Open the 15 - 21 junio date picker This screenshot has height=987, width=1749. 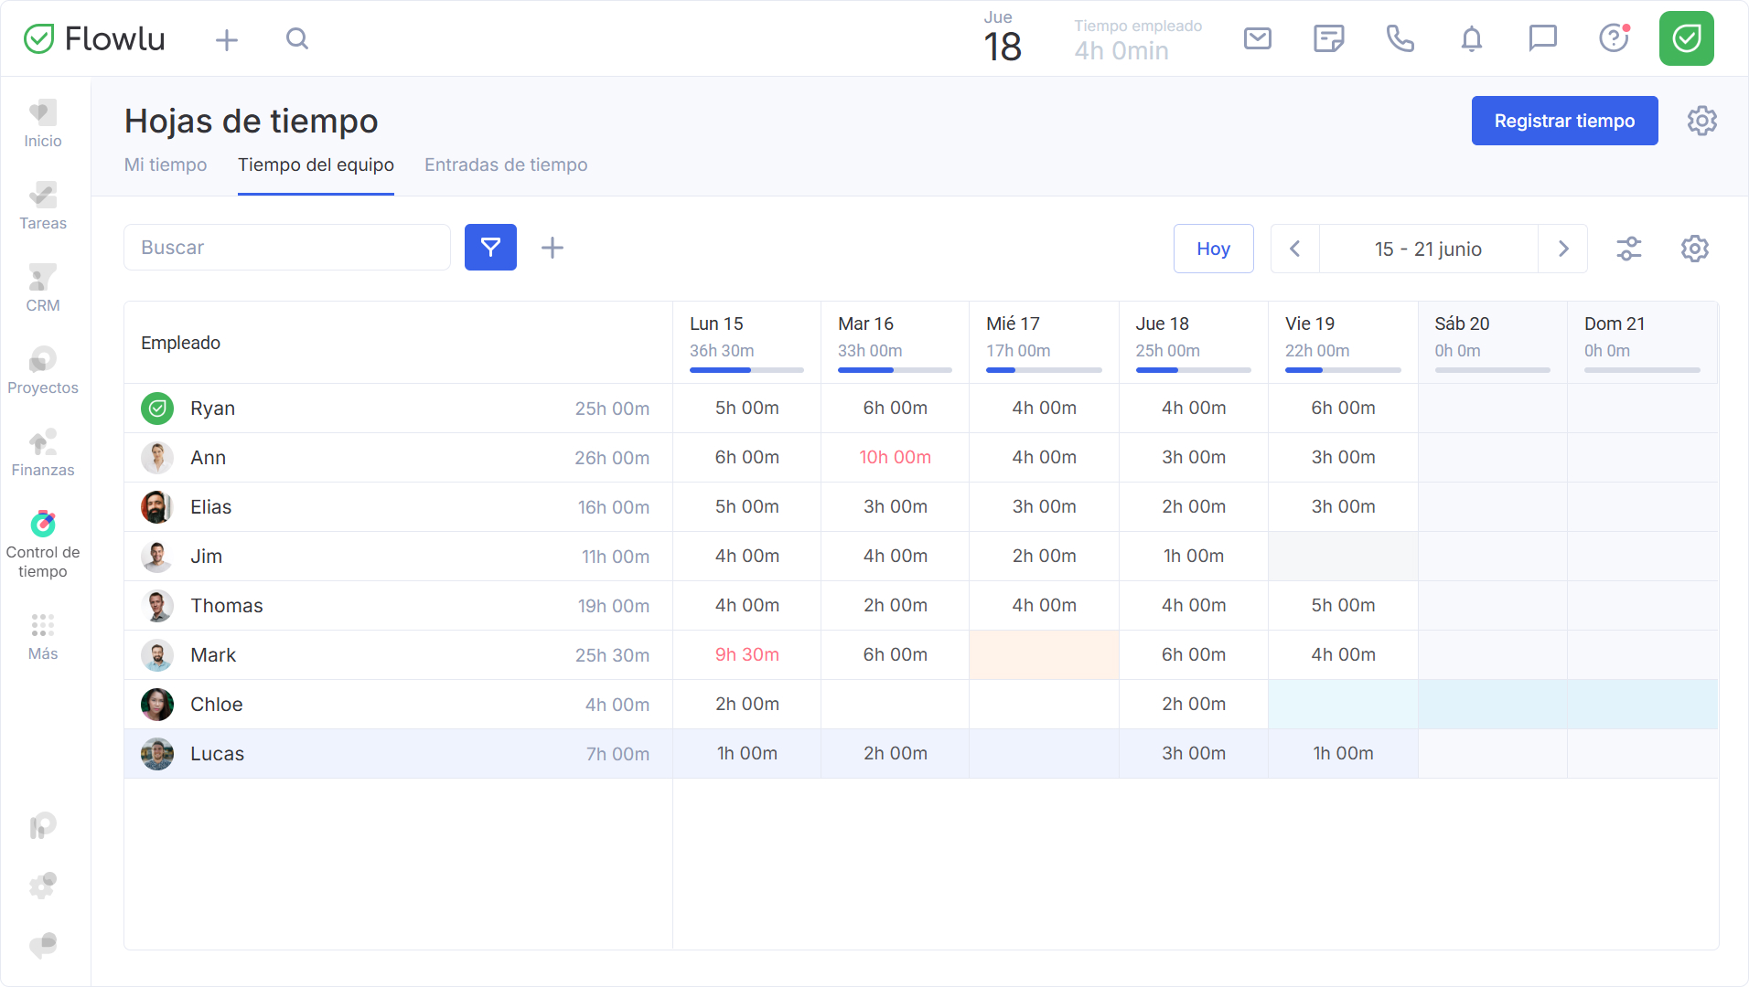tap(1428, 249)
